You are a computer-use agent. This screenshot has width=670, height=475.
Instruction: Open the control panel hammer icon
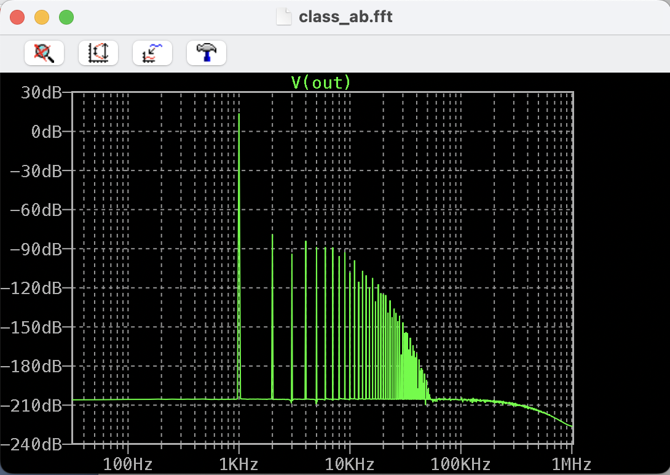pos(207,53)
